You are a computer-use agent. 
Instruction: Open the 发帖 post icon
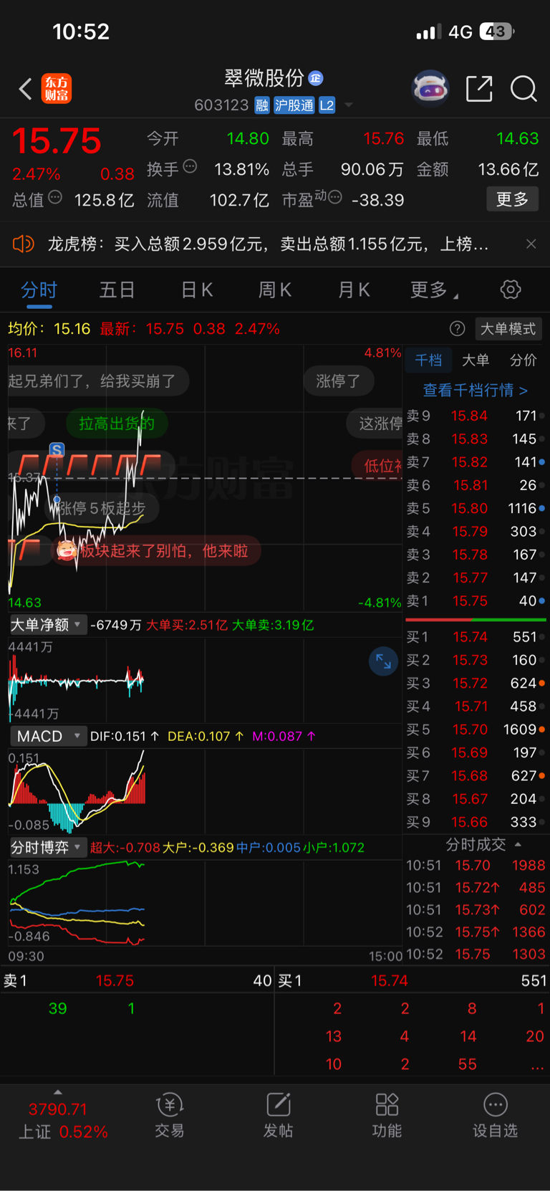[278, 1116]
